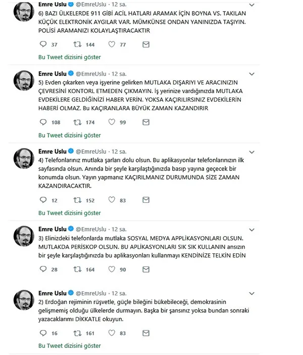Retweet the tweet about 911 emergency devices
Screen dimensions: 303x355
coord(78,45)
